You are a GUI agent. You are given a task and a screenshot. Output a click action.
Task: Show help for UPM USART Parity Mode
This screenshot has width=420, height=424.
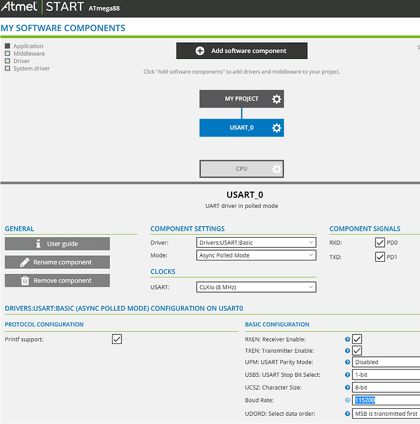347,362
